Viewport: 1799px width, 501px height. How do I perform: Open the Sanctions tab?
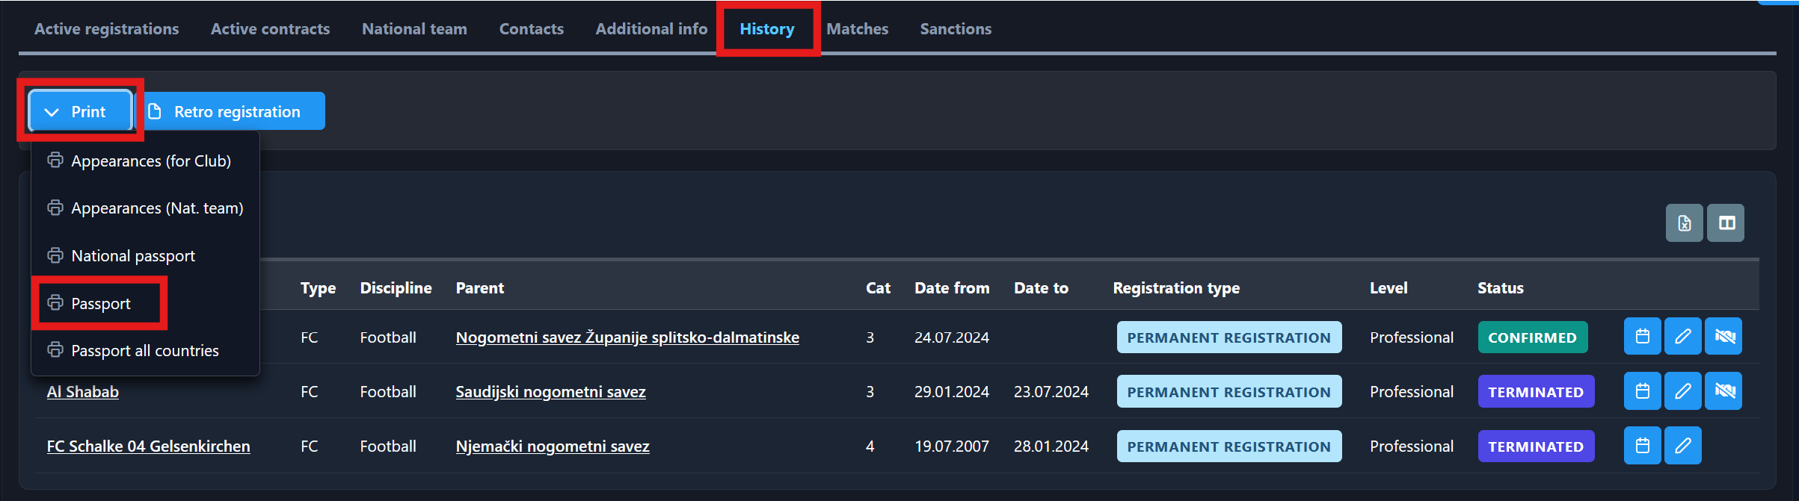[x=955, y=29]
